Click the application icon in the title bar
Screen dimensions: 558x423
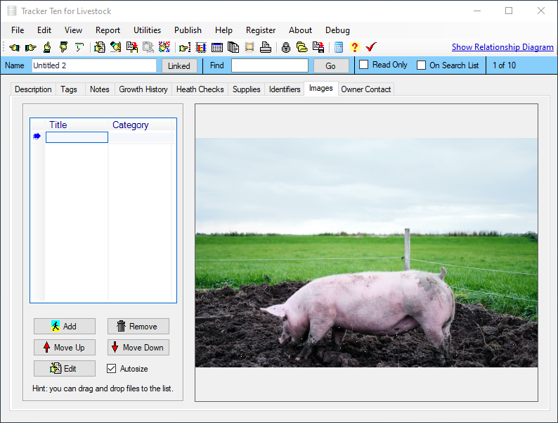tap(12, 11)
